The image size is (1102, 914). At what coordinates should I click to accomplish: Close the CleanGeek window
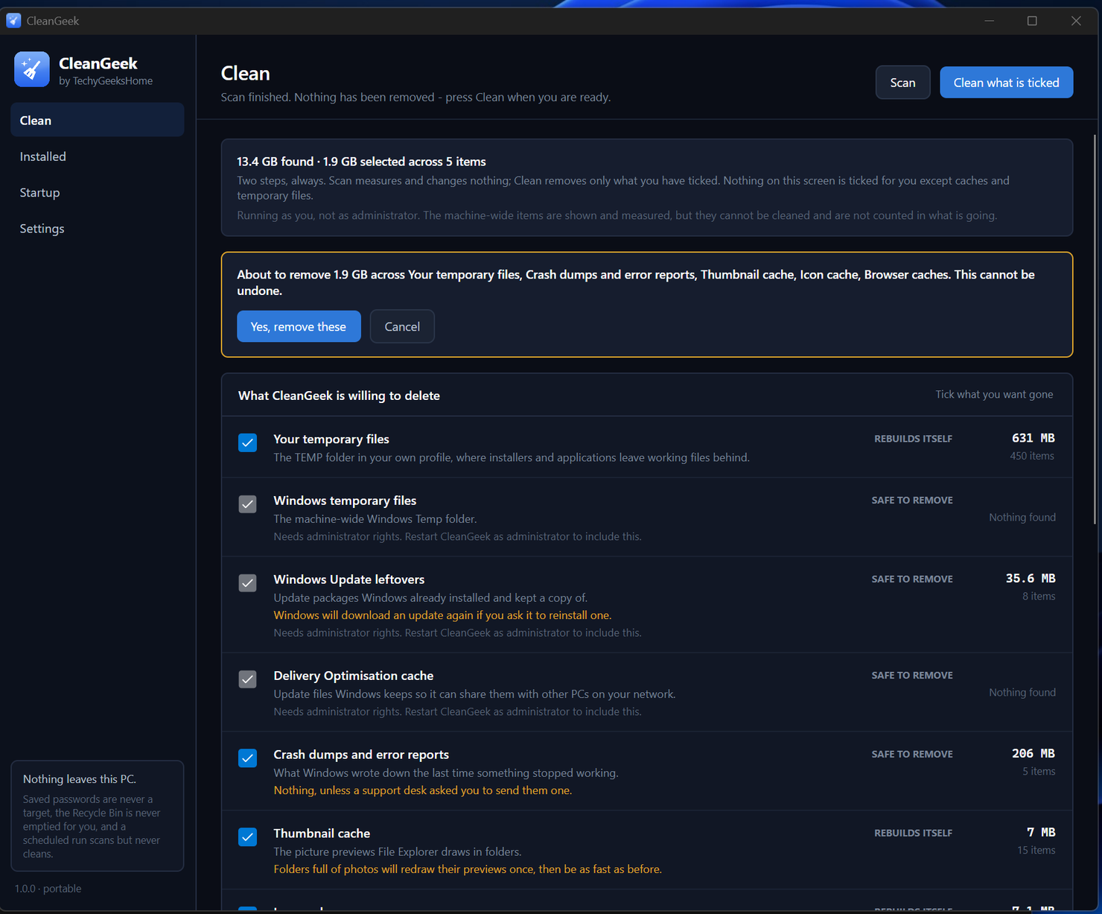point(1076,21)
